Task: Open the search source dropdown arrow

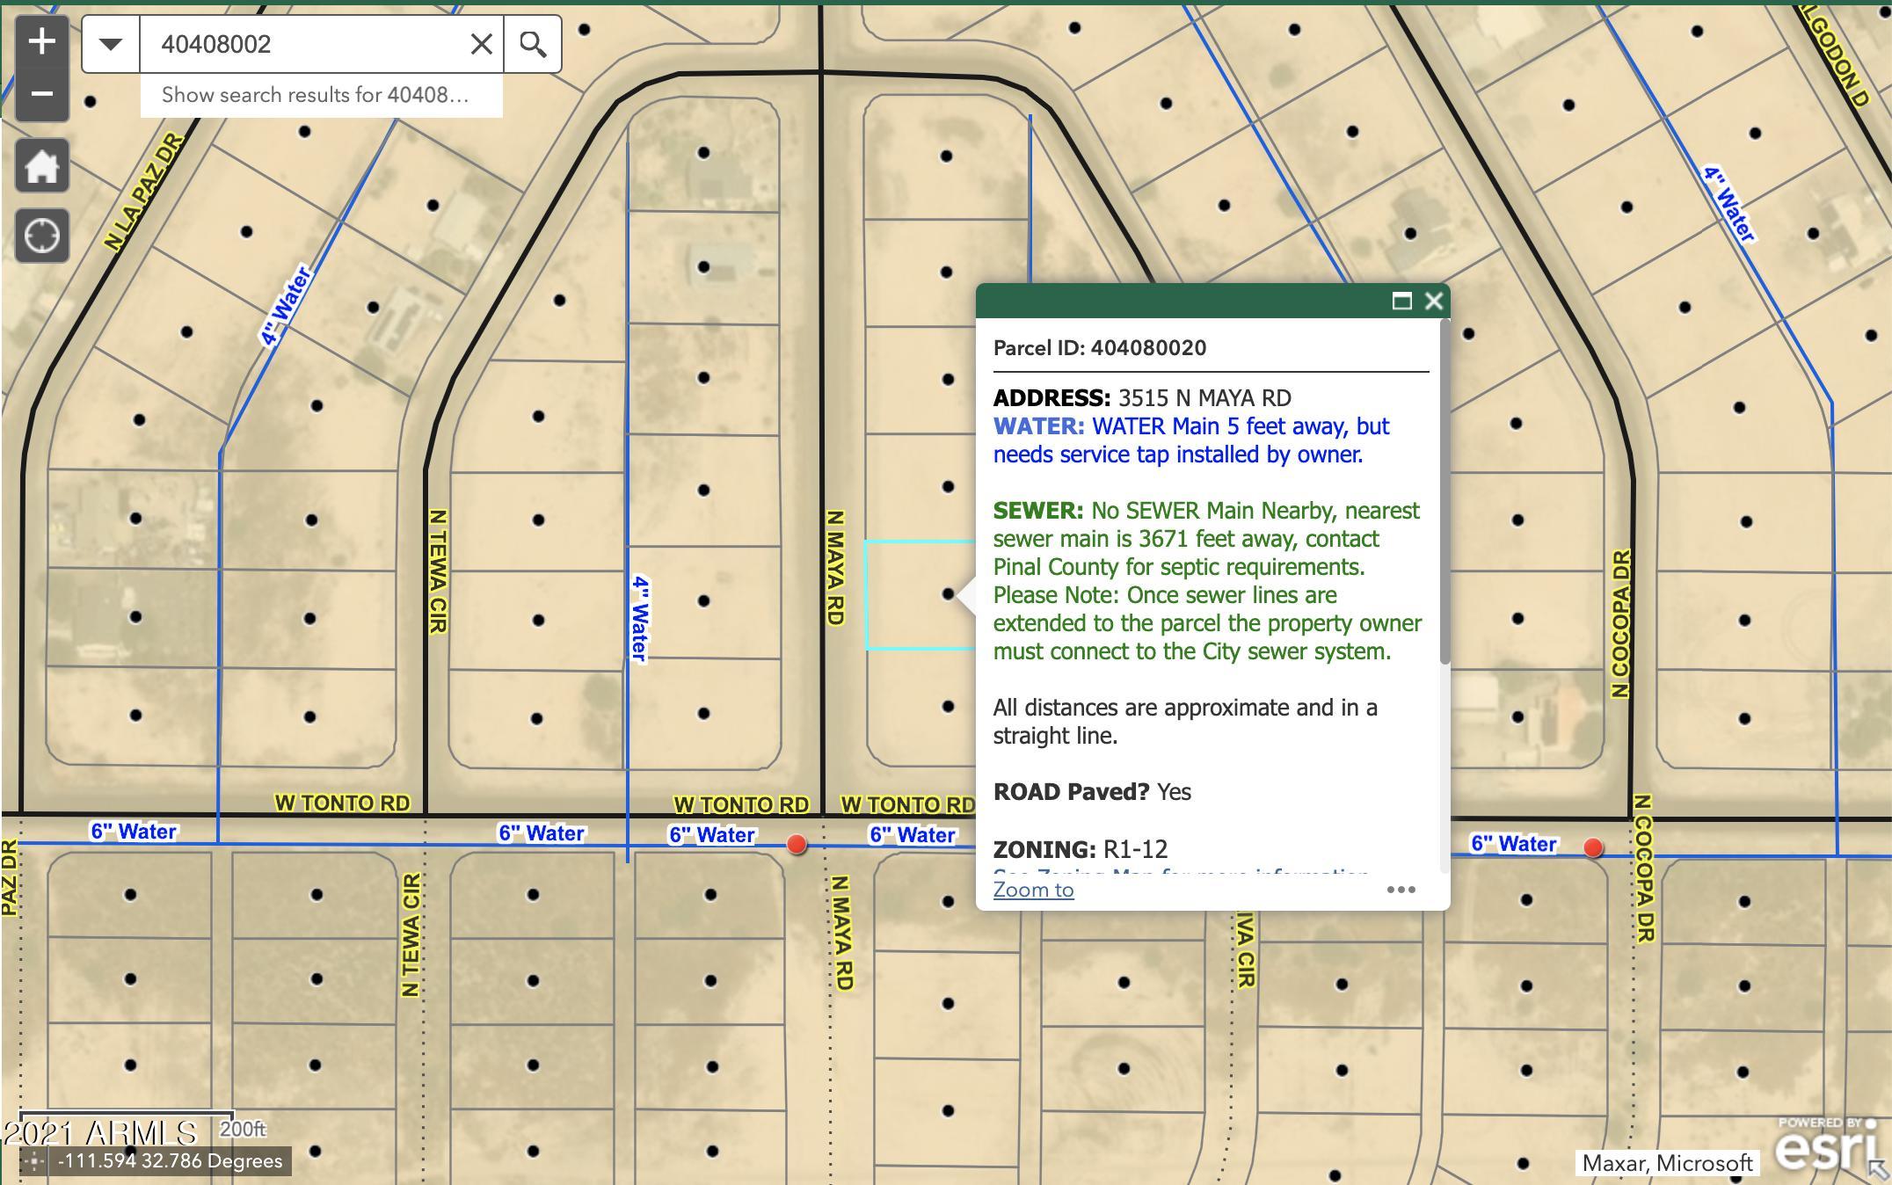Action: pos(111,44)
